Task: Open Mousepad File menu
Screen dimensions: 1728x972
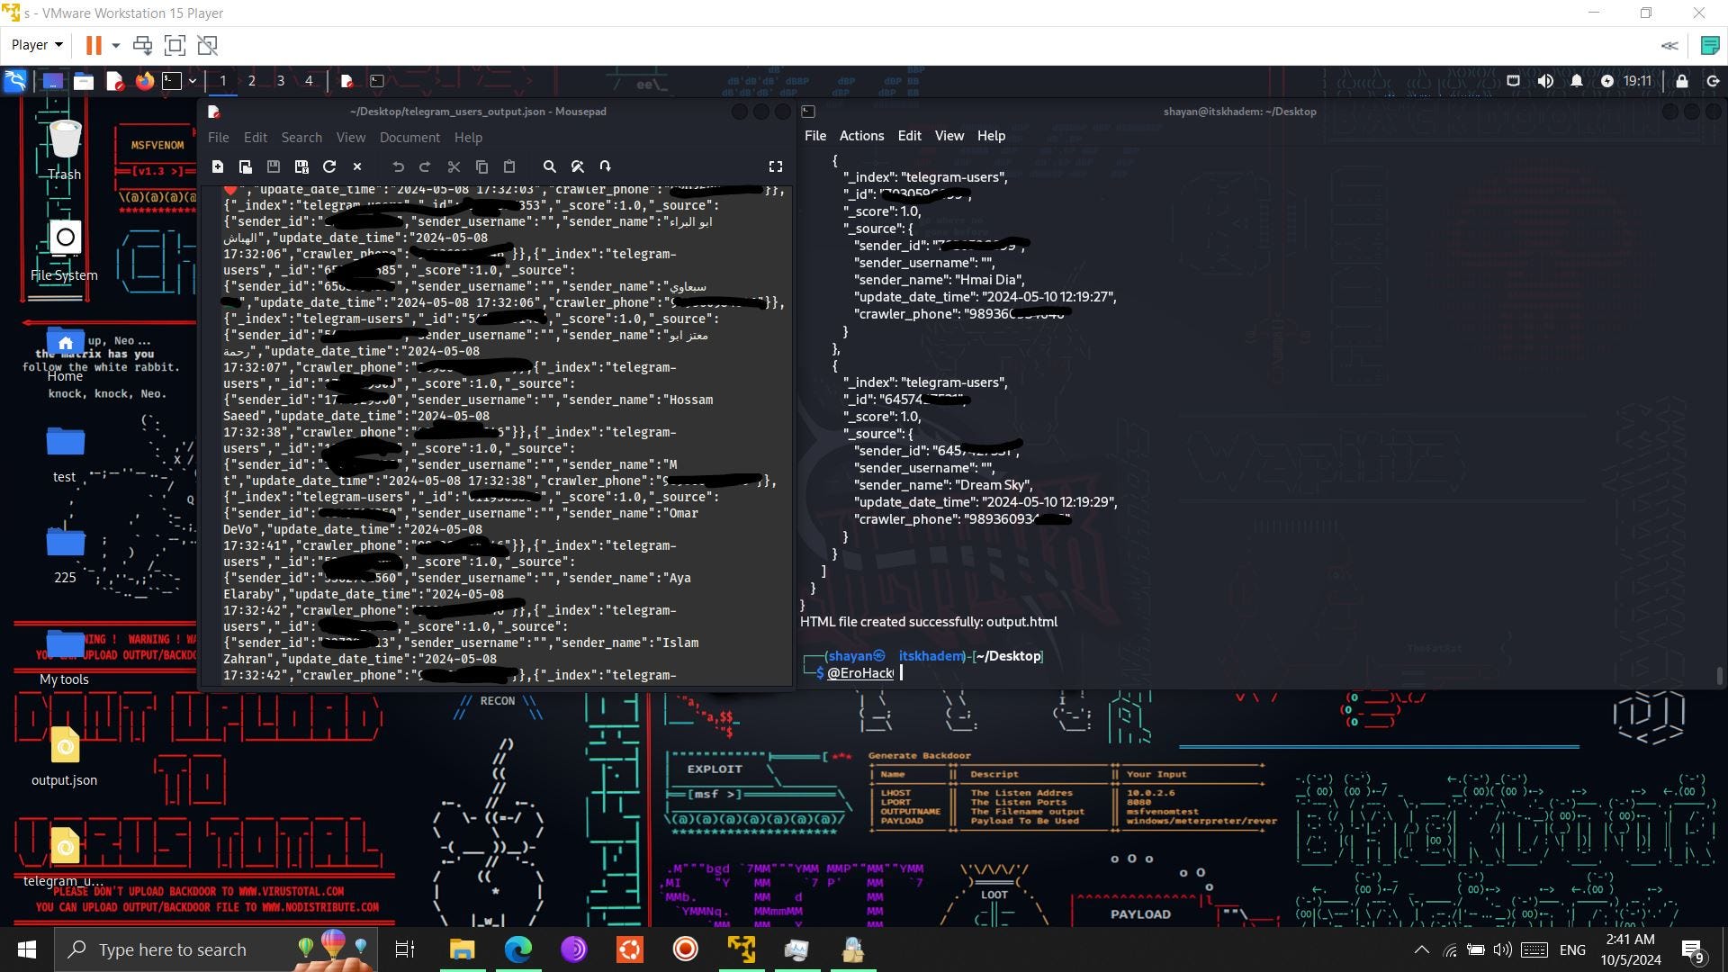Action: tap(219, 138)
